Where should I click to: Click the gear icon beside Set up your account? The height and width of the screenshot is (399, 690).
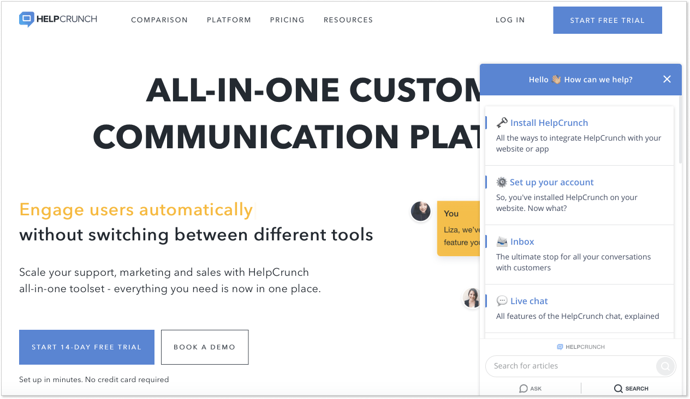click(x=502, y=182)
